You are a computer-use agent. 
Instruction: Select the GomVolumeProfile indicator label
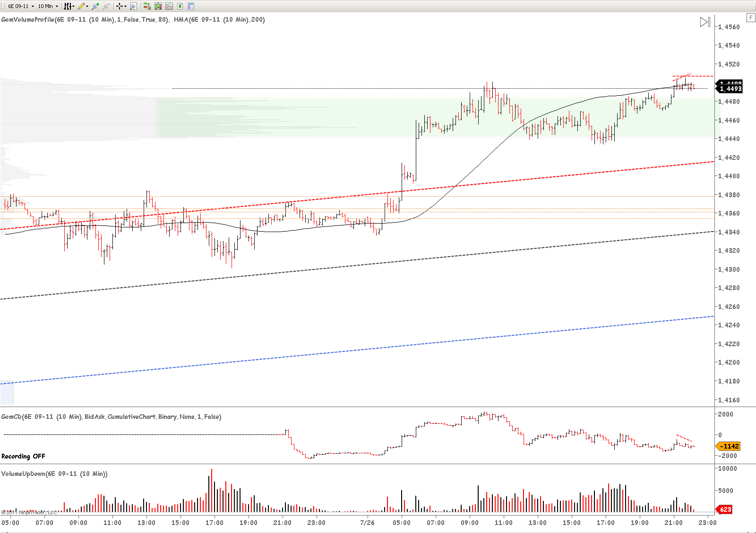click(85, 20)
